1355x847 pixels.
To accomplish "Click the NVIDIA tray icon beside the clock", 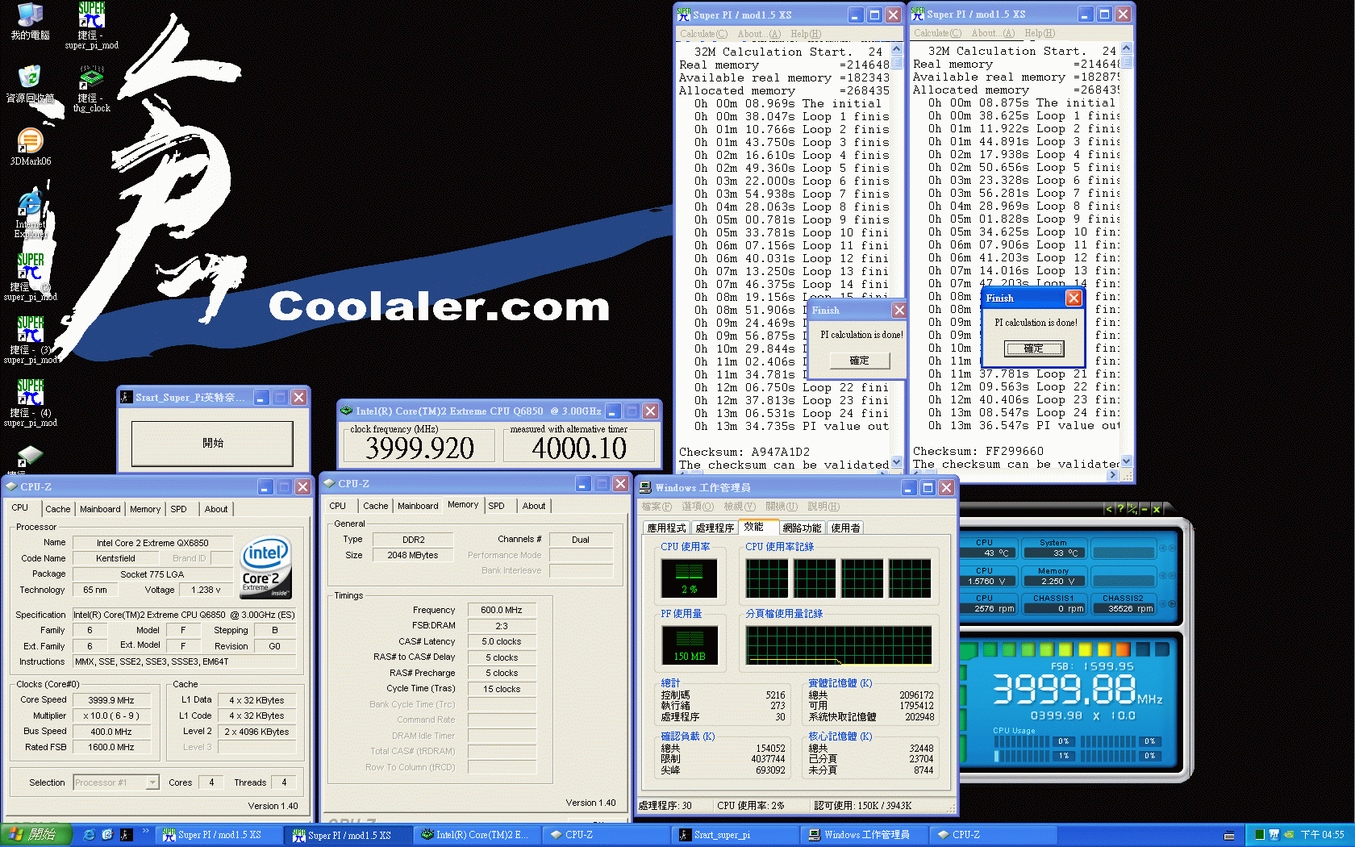I will 1289,835.
